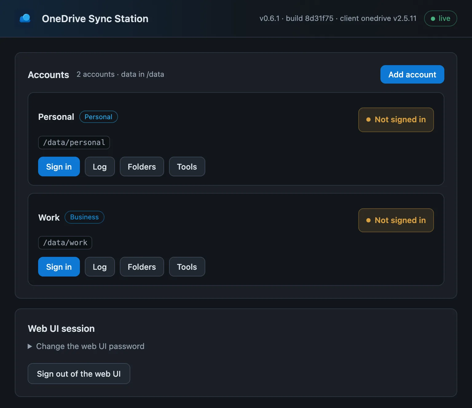Viewport: 472px width, 408px height.
Task: Sign in to the Work account
Action: pos(59,267)
